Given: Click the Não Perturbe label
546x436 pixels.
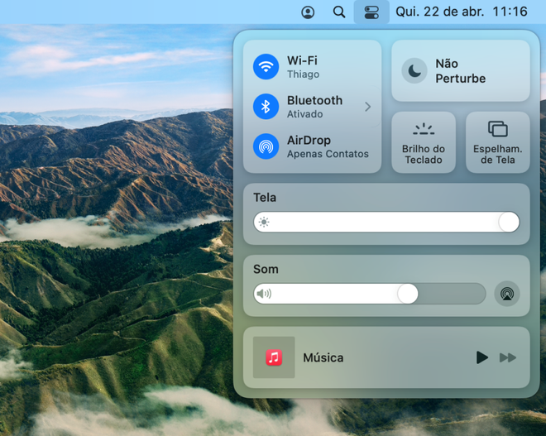Looking at the screenshot, I should pyautogui.click(x=460, y=71).
